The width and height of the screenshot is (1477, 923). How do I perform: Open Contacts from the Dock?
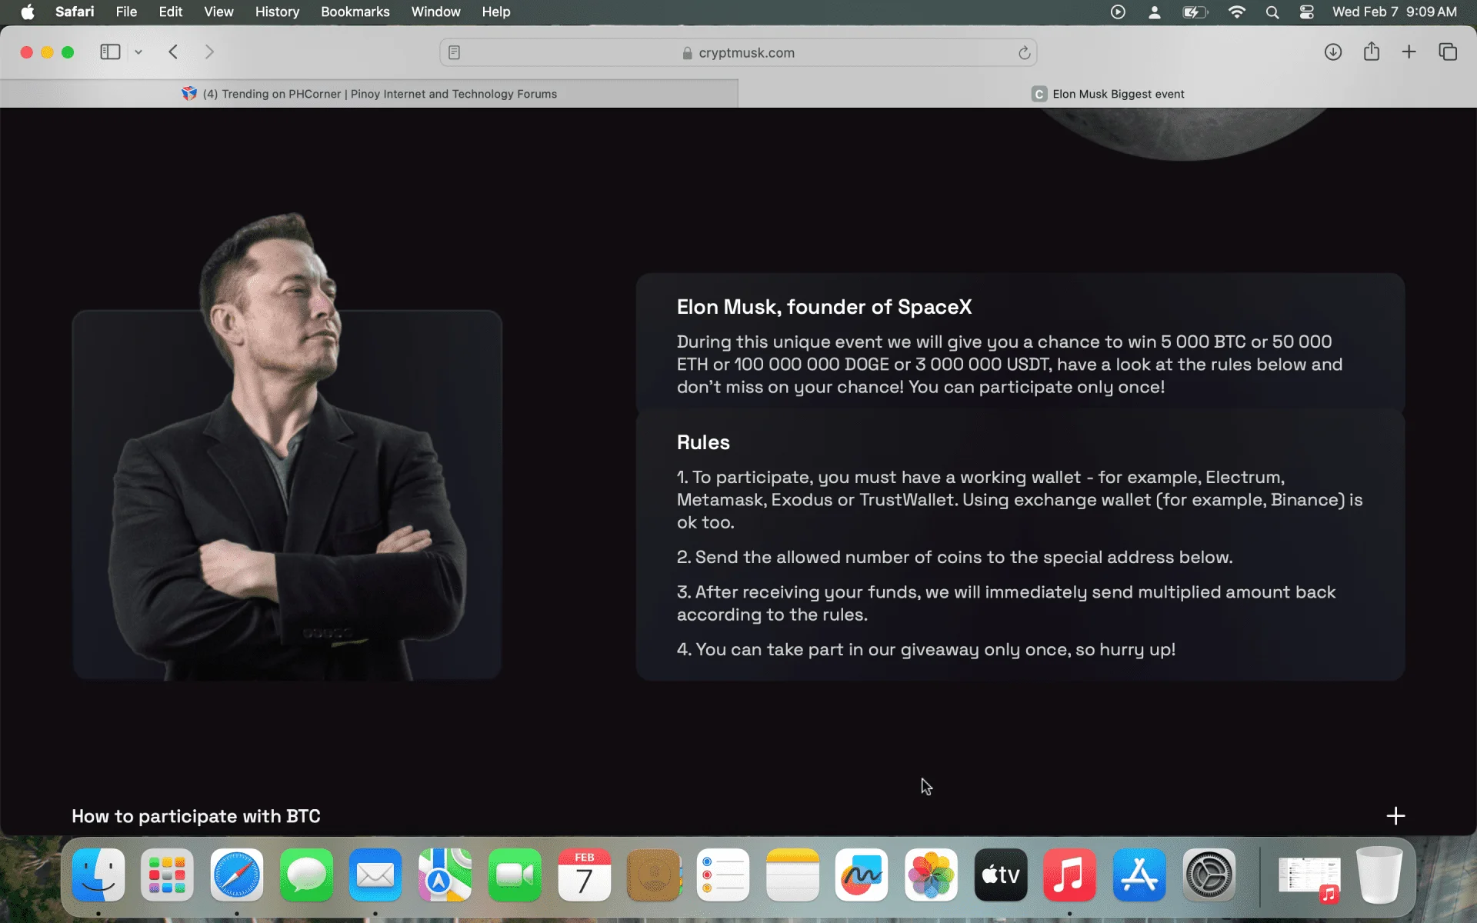click(x=654, y=875)
